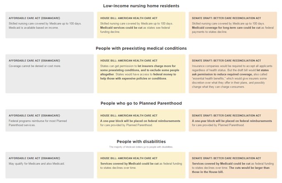Image resolution: width=282 pixels, height=183 pixels.
Task: Select the "People with disabilities" heading
Action: [141, 142]
